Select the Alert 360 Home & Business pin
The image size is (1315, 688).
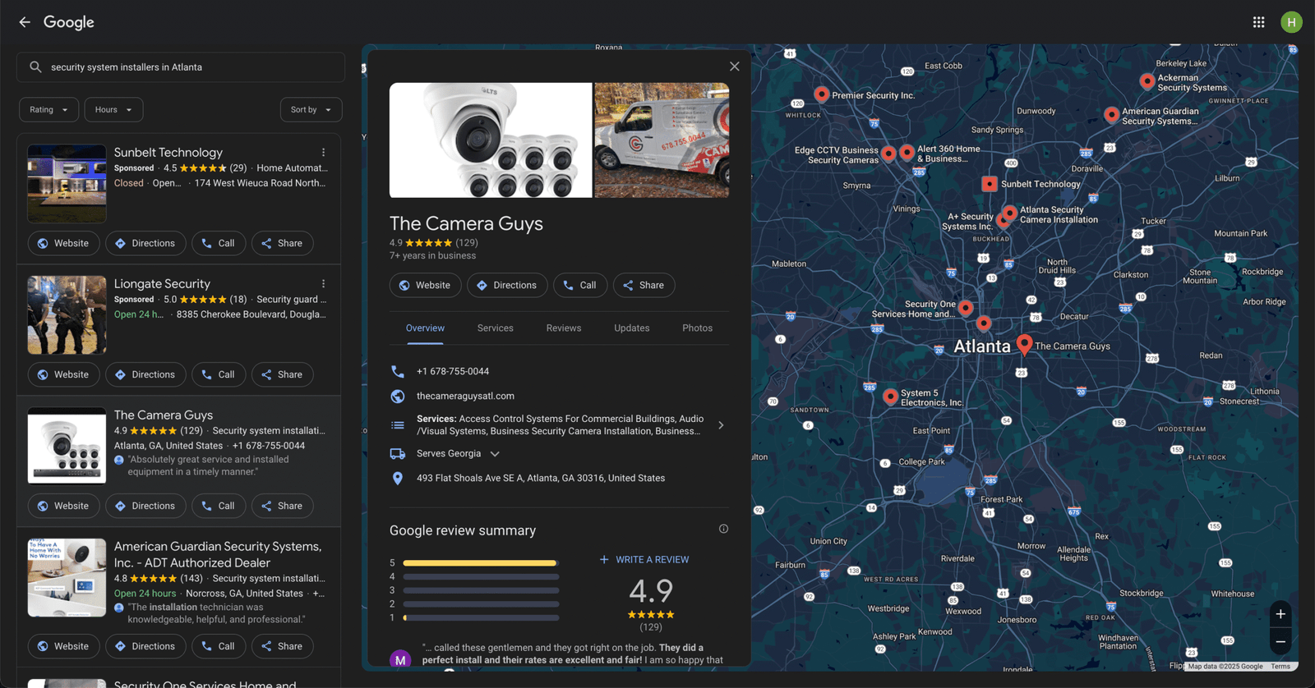point(907,153)
